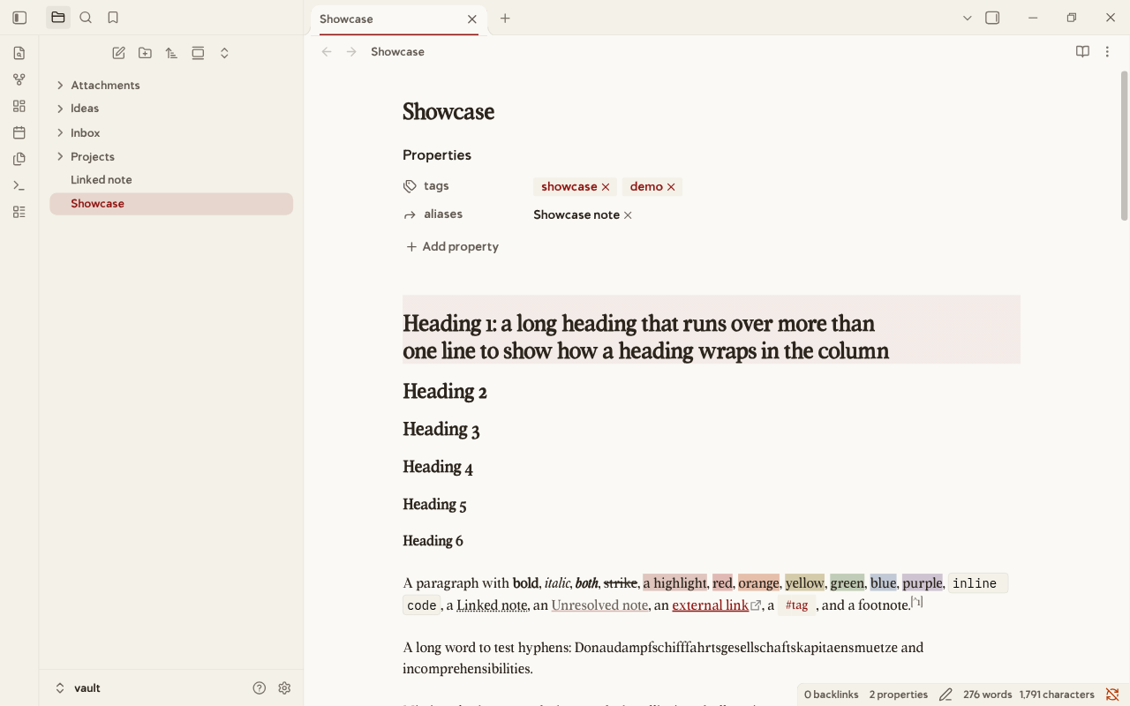Open canvas ribbon icon
The width and height of the screenshot is (1130, 706).
coord(19,106)
